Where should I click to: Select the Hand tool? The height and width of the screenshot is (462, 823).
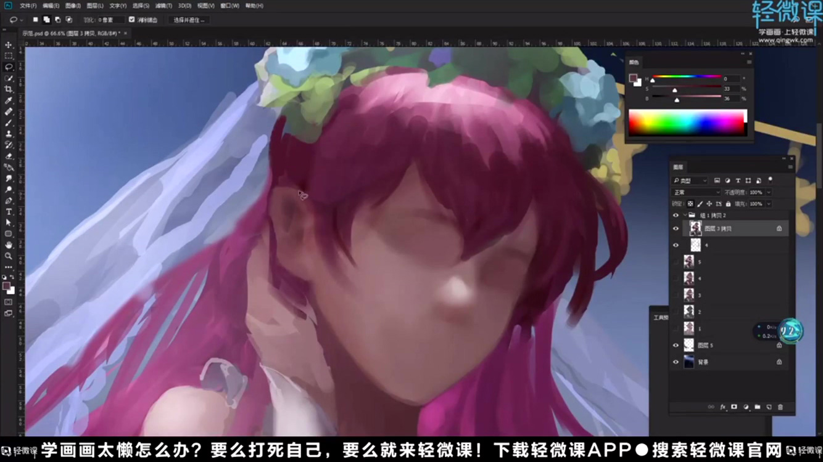point(9,245)
